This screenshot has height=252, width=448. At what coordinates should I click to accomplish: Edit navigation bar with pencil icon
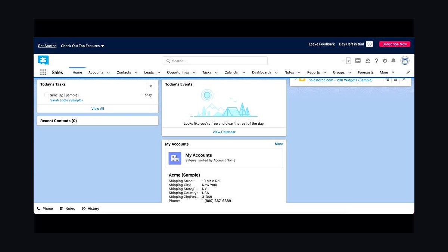coord(408,72)
